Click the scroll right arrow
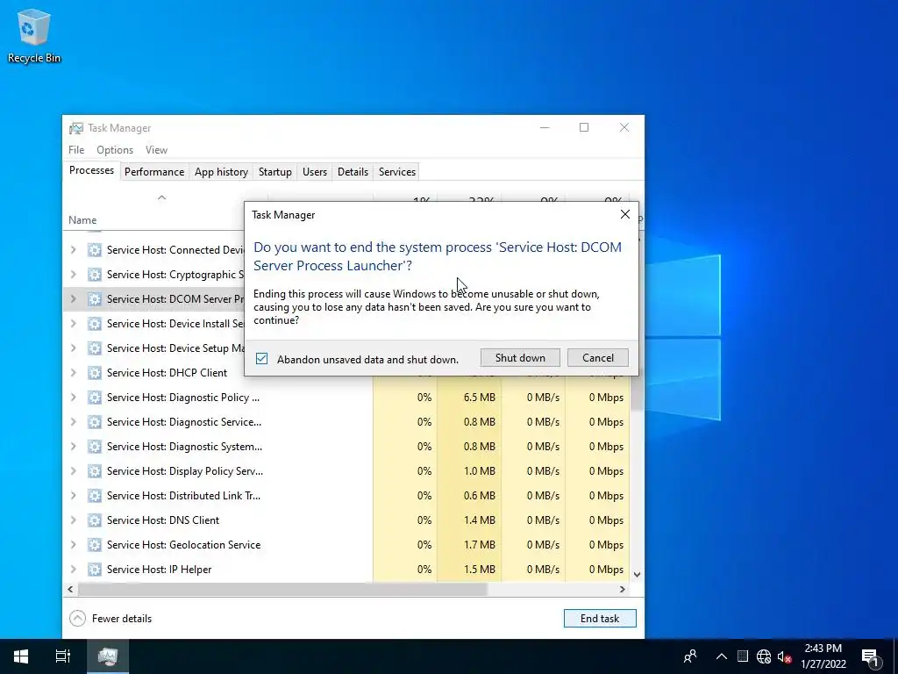This screenshot has width=898, height=674. [622, 589]
